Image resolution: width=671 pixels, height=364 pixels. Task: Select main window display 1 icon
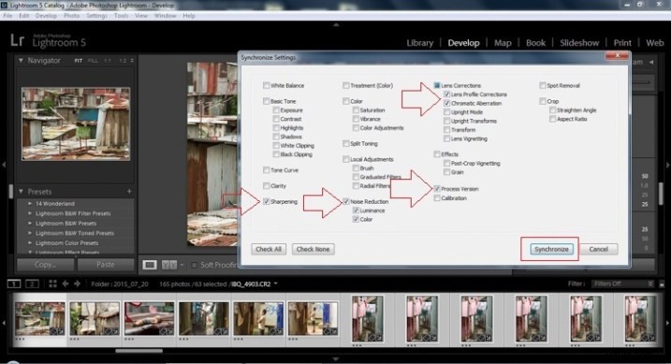click(14, 284)
